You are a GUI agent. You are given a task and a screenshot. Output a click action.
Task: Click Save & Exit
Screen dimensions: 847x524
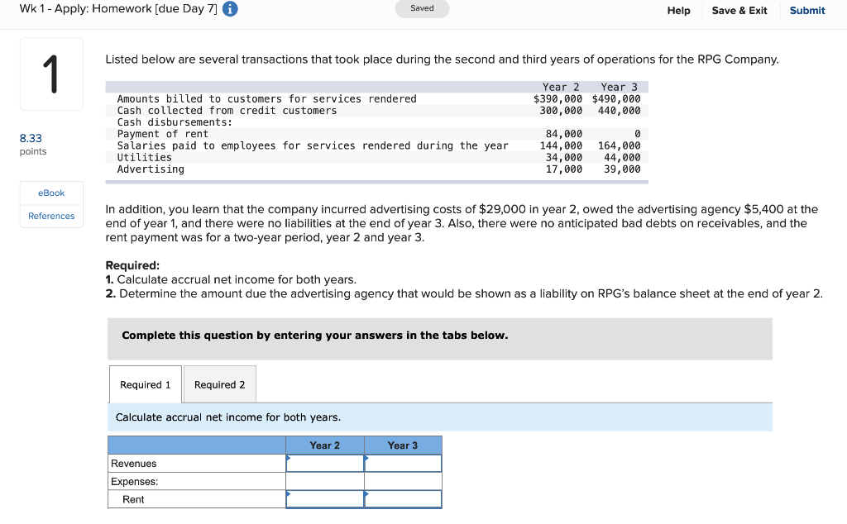739,10
